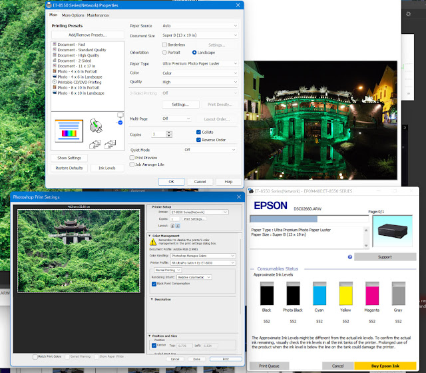The width and height of the screenshot is (426, 373).
Task: Open the Paper Type dropdown
Action: pos(200,64)
